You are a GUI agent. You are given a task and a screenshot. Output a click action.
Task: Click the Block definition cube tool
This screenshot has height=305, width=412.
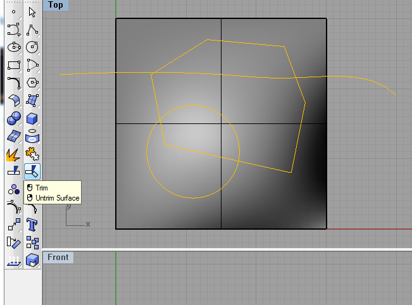tap(32, 260)
